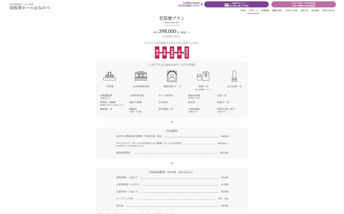Open the お問い合わせ menu item
Image resolution: width=344 pixels, height=214 pixels.
point(328,10)
